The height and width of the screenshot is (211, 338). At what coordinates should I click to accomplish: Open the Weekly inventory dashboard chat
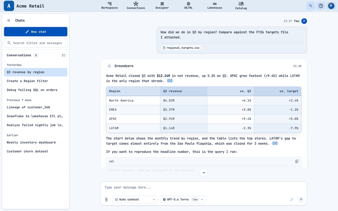pos(36,142)
